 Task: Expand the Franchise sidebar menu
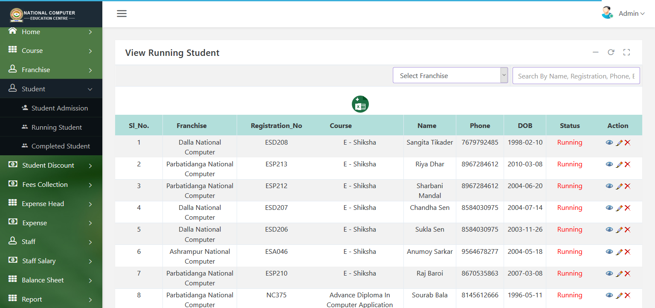[x=51, y=70]
